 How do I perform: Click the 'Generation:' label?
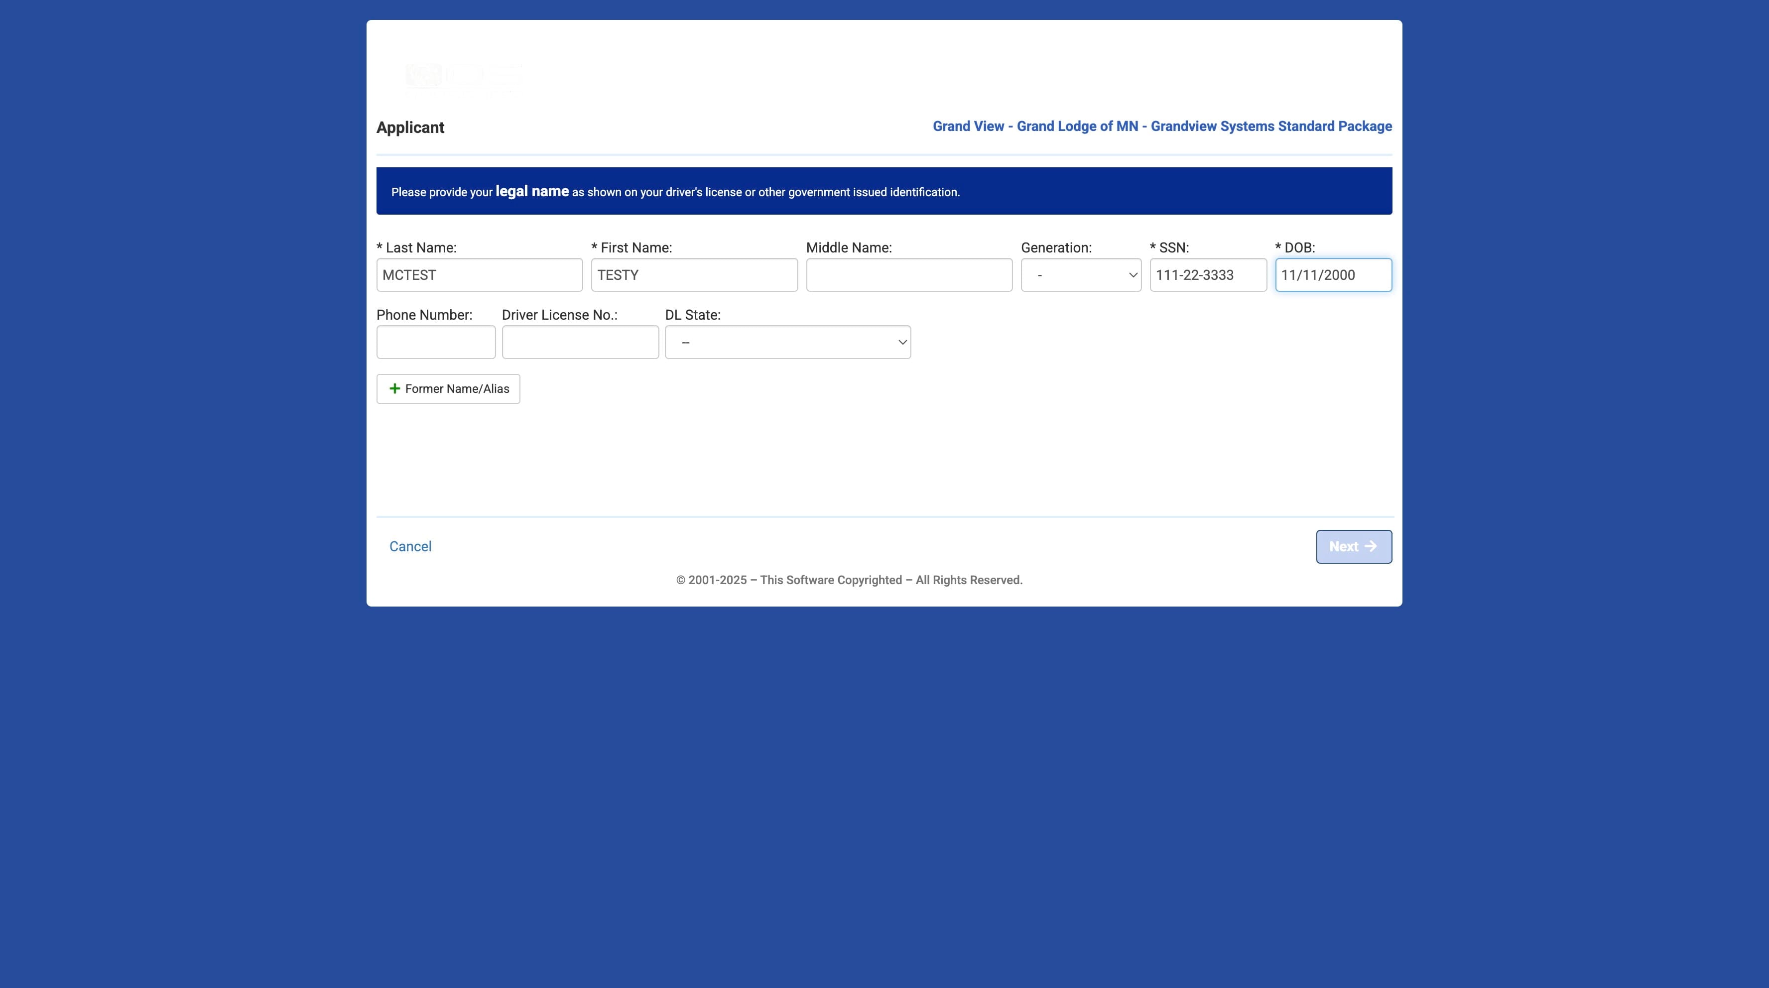1056,248
